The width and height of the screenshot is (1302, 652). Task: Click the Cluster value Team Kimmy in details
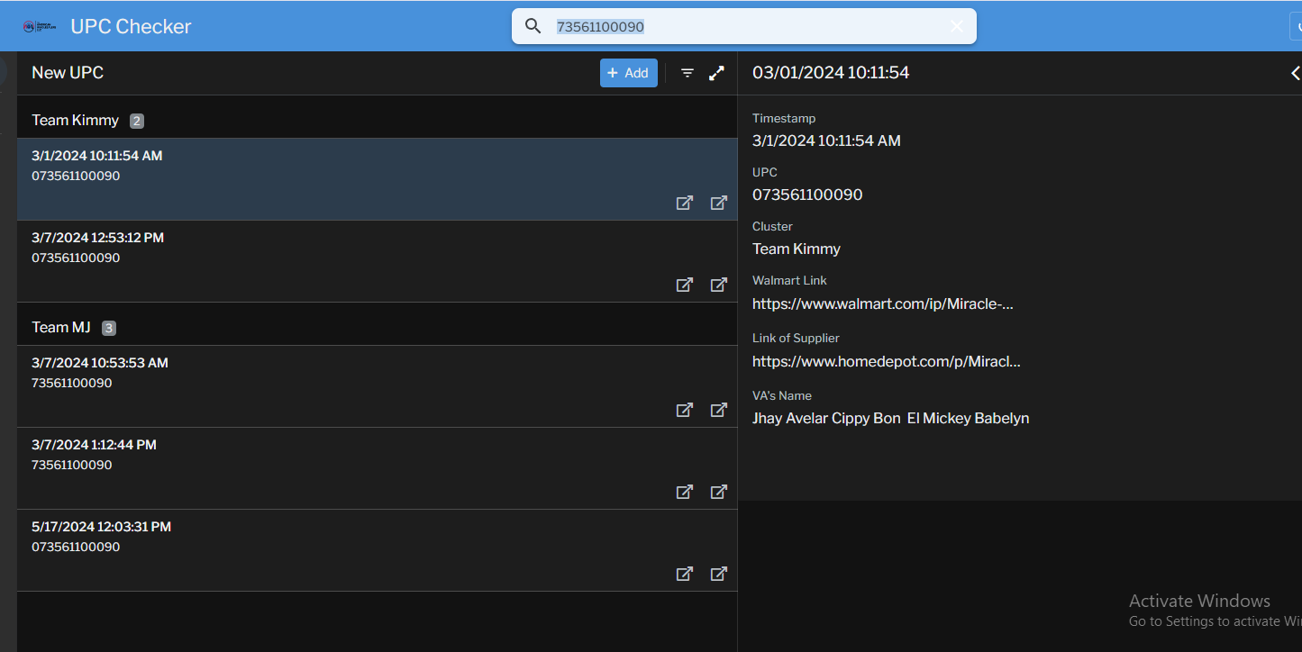pyautogui.click(x=797, y=249)
